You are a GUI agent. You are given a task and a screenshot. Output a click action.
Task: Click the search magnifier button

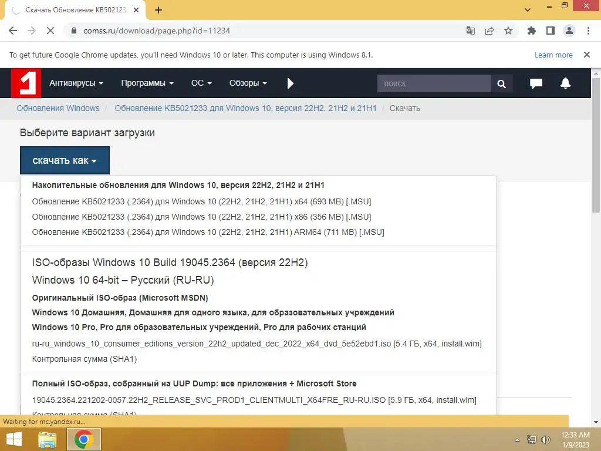(x=501, y=83)
